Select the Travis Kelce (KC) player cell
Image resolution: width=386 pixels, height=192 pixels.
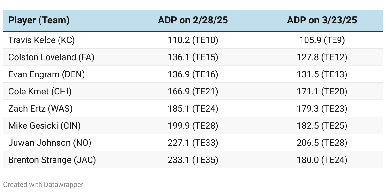[41, 40]
